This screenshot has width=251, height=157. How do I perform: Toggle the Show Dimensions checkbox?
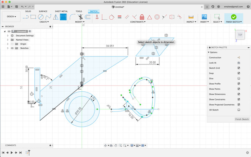point(239,94)
